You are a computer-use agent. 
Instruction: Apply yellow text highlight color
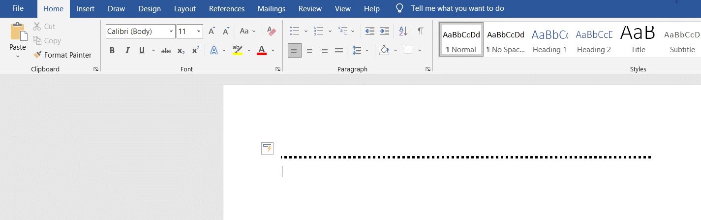pyautogui.click(x=238, y=50)
